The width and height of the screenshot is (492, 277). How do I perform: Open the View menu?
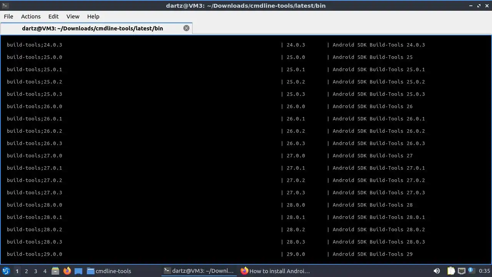point(73,17)
